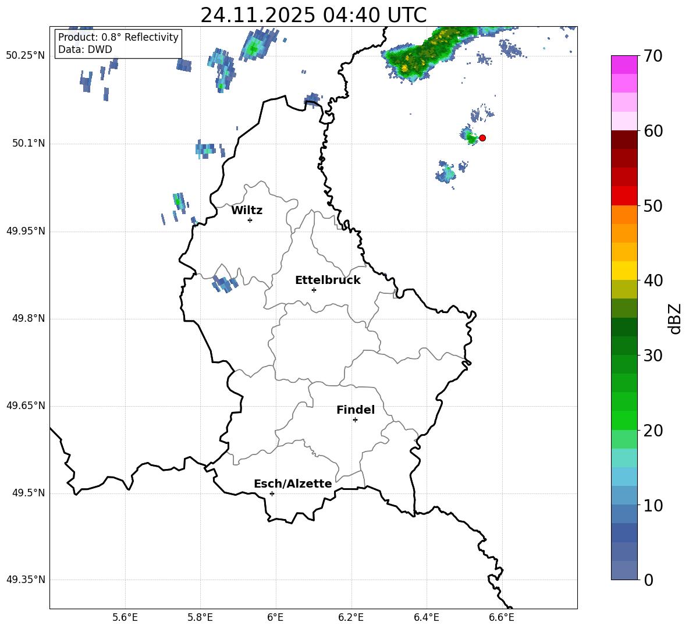Image resolution: width=689 pixels, height=629 pixels.
Task: Click the Esch/Alzette city label
Action: (x=293, y=484)
